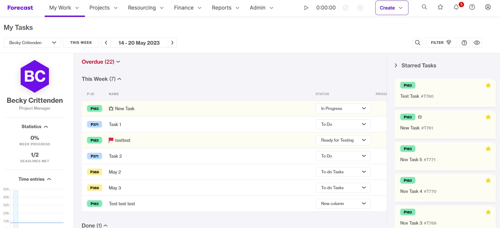Open the Resourcing menu
This screenshot has height=228, width=500.
pos(146,8)
